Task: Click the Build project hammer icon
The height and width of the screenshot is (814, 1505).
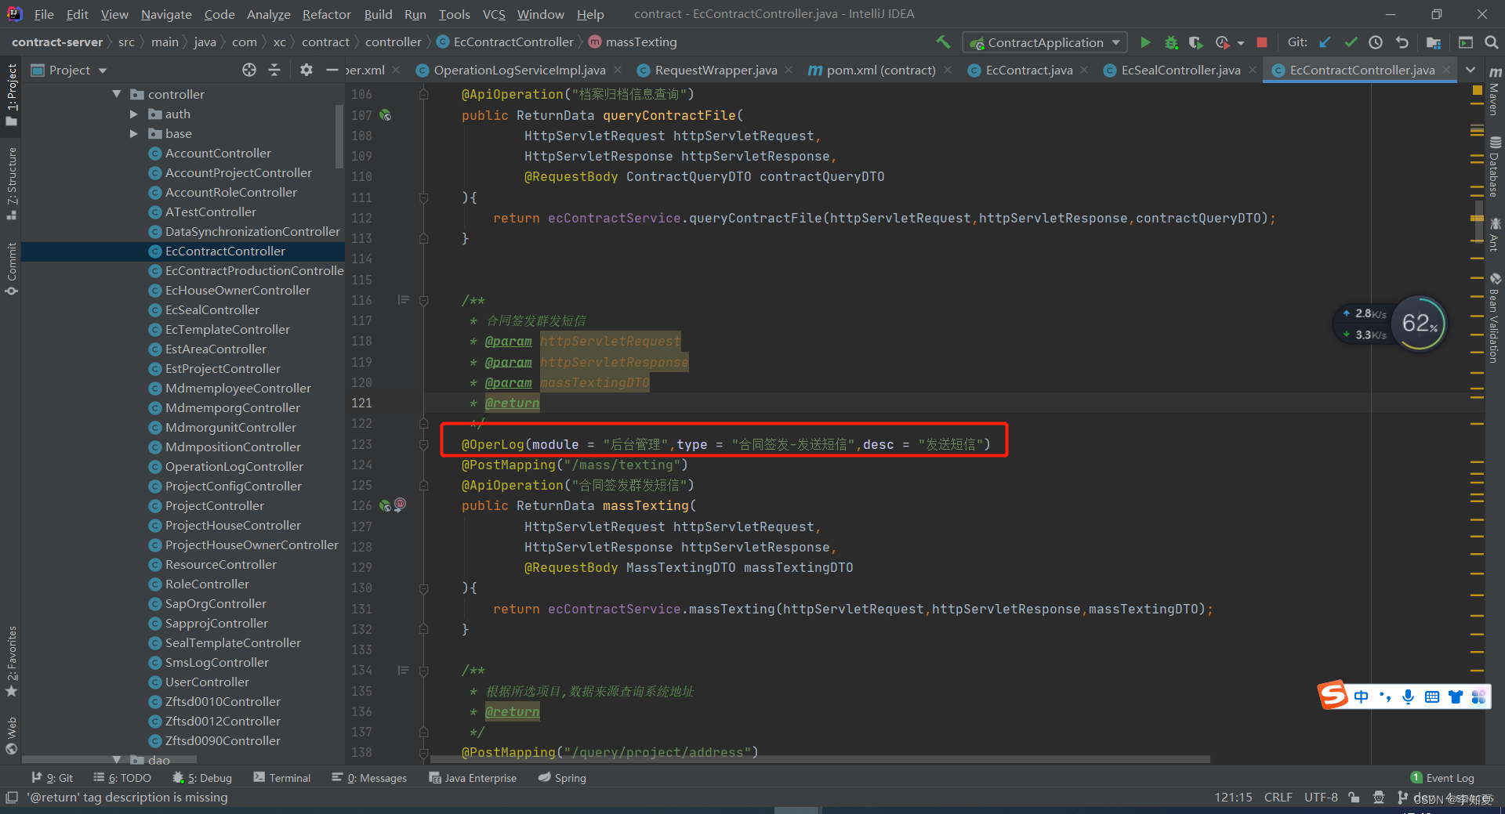Action: click(x=943, y=42)
